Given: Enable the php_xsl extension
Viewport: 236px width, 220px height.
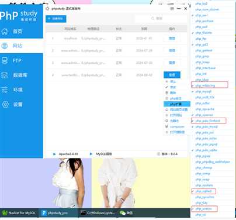Looking at the screenshot, I should tap(201, 215).
